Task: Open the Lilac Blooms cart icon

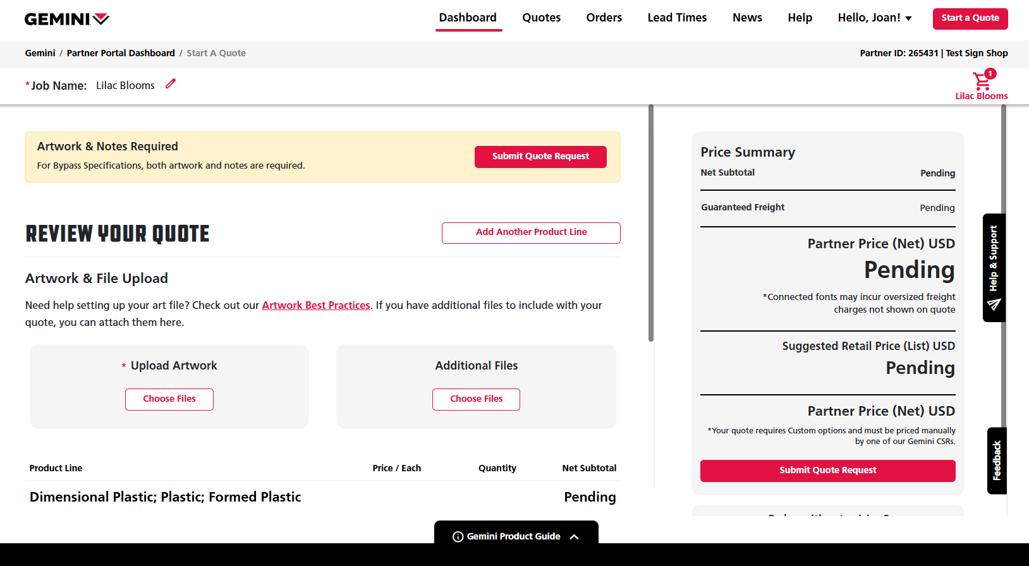Action: (x=982, y=81)
